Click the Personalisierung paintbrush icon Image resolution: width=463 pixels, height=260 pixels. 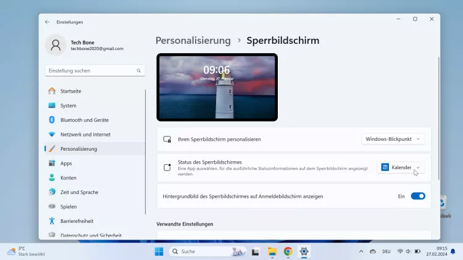click(52, 149)
